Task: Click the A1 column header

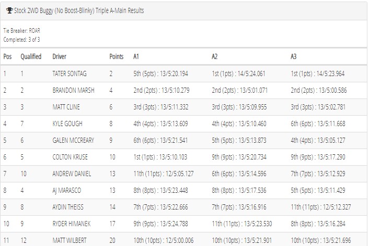Action: click(x=136, y=57)
